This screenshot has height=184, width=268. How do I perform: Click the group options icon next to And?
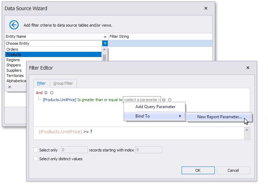point(46,93)
